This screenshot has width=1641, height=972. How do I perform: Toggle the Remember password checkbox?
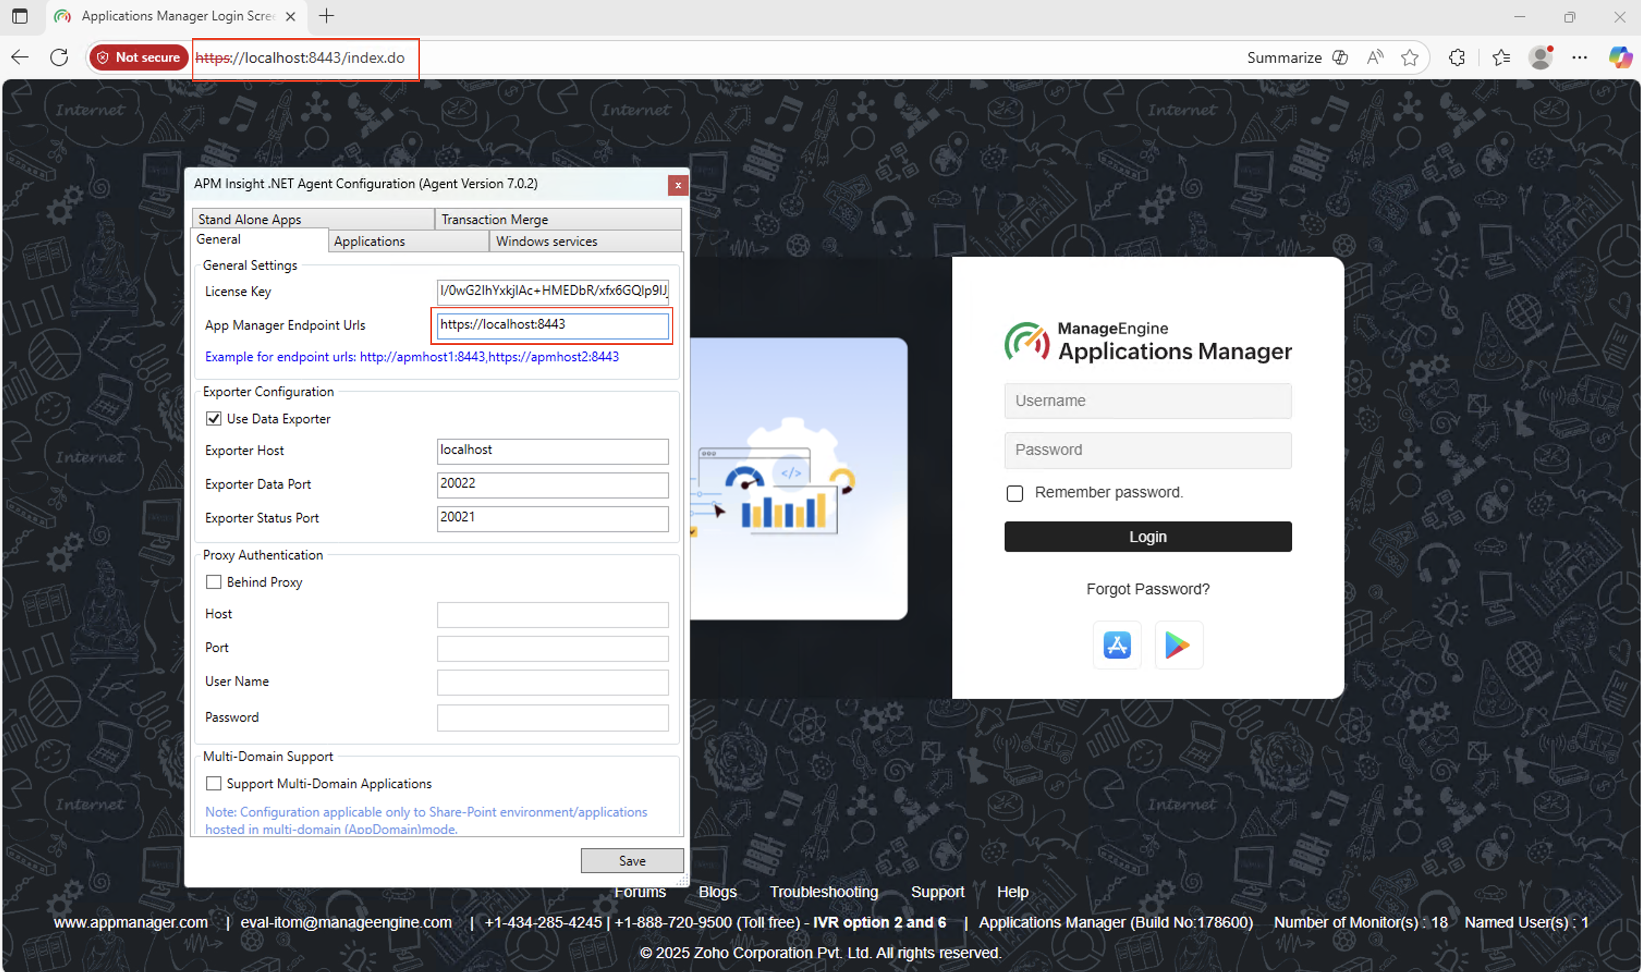click(1014, 493)
